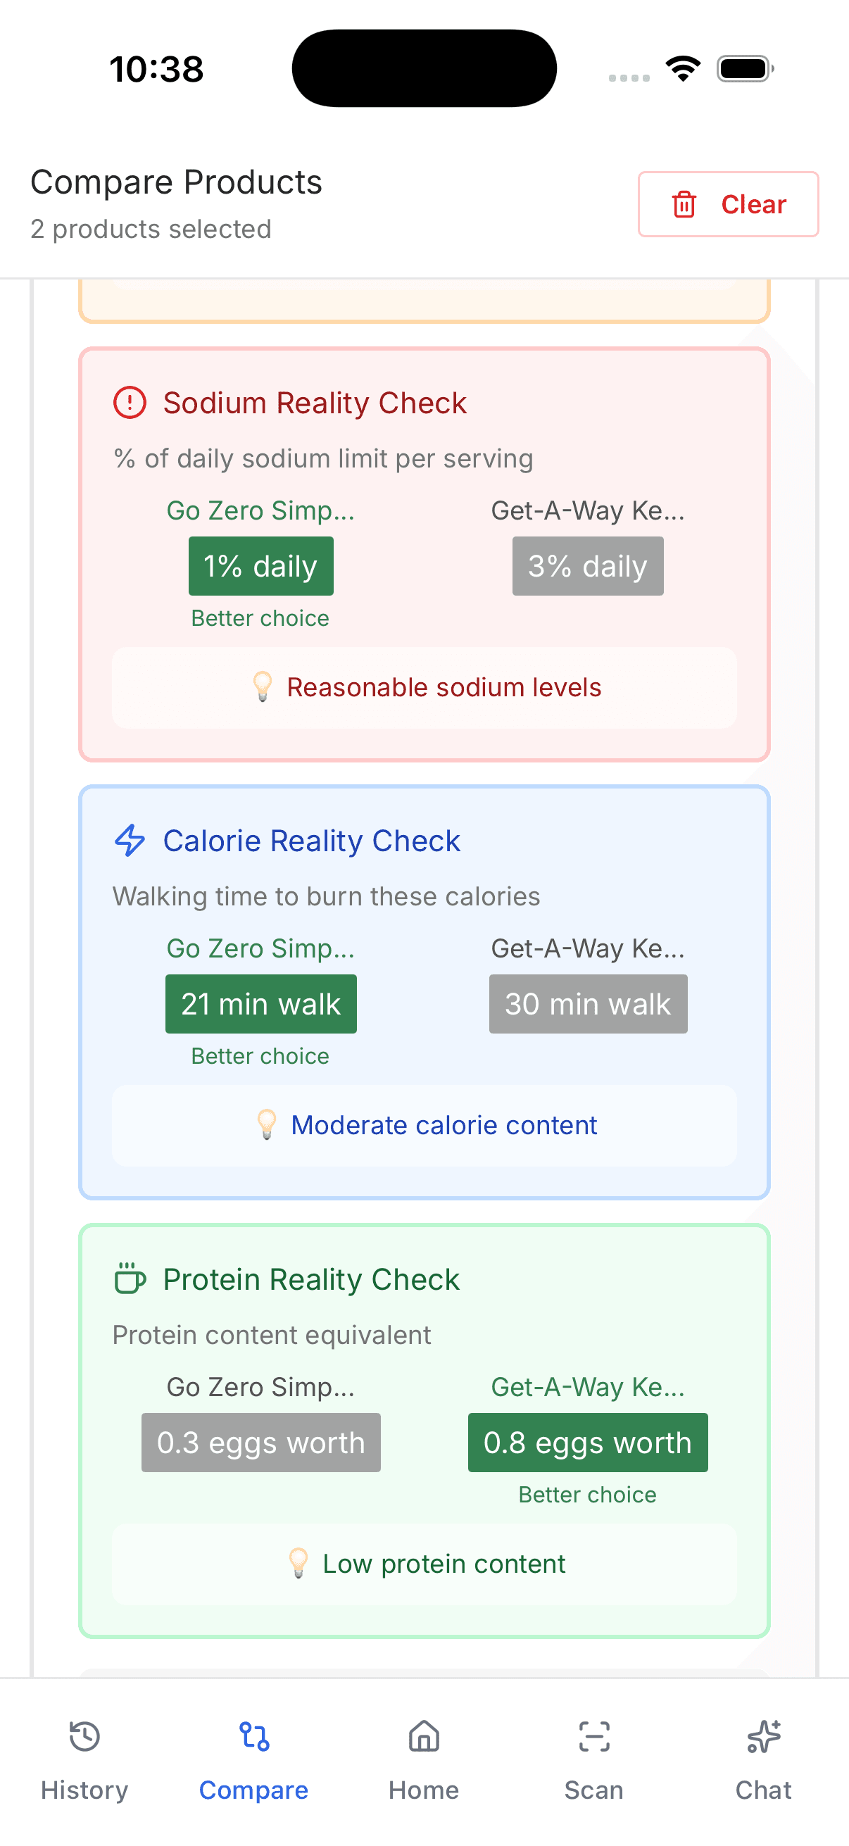Tap the lightbulb beside Moderate calorie content
The height and width of the screenshot is (1846, 849).
267,1124
